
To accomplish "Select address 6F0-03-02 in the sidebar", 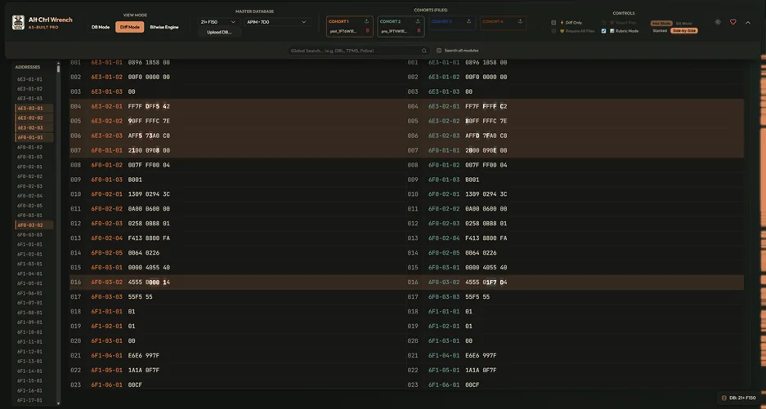I will [x=34, y=225].
